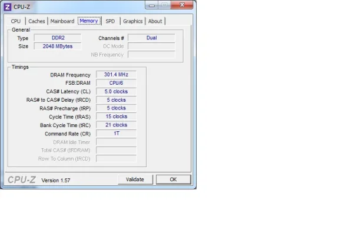Click the 21 clocks Bank Cycle Time value
The image size is (362, 226).
pyautogui.click(x=116, y=125)
